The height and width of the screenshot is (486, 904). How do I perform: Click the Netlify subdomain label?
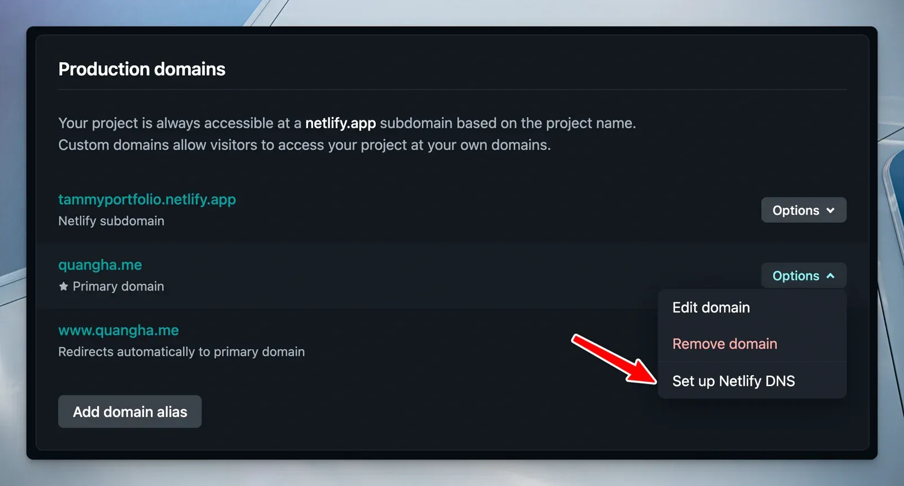click(x=111, y=221)
